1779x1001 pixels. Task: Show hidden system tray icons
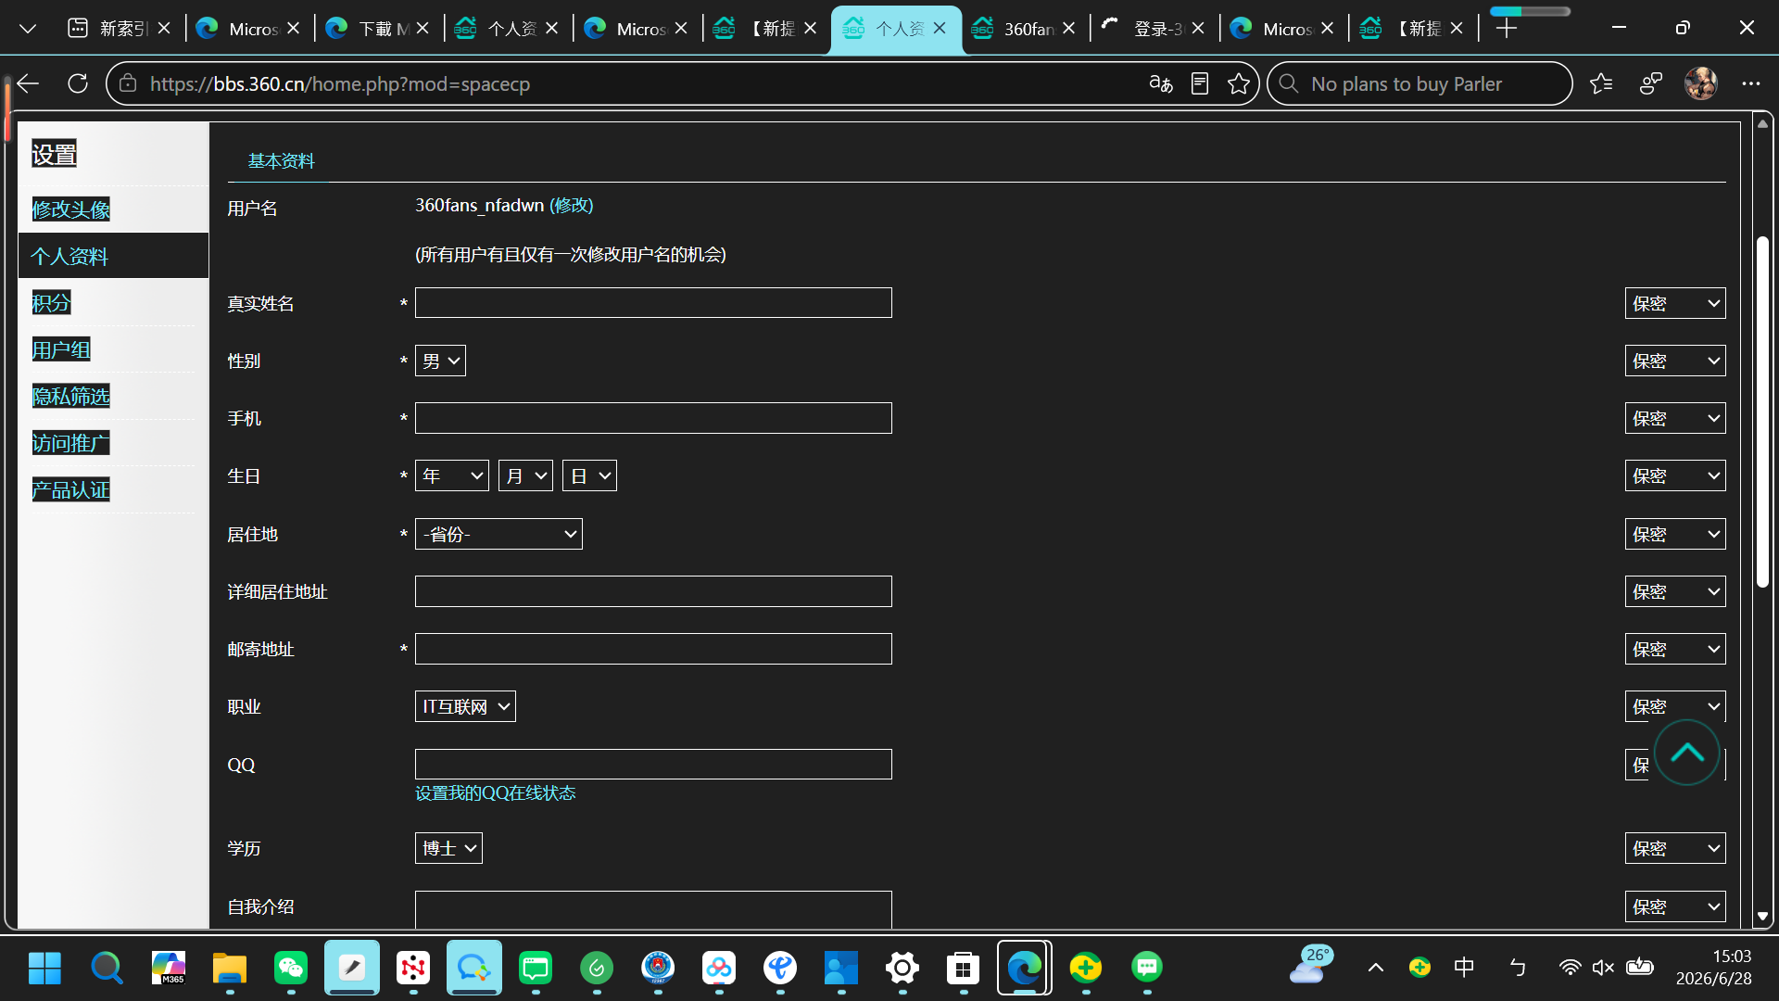[1376, 968]
